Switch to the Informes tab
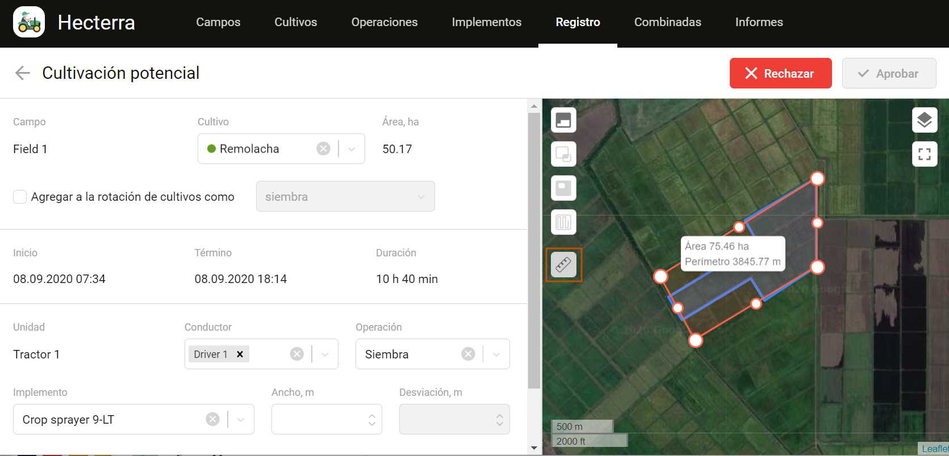 click(759, 22)
